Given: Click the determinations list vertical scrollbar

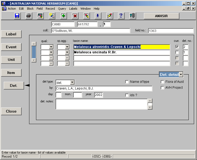Looking at the screenshot, I should (34, 52).
